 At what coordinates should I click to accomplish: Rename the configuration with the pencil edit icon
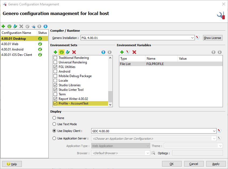pyautogui.click(x=15, y=26)
